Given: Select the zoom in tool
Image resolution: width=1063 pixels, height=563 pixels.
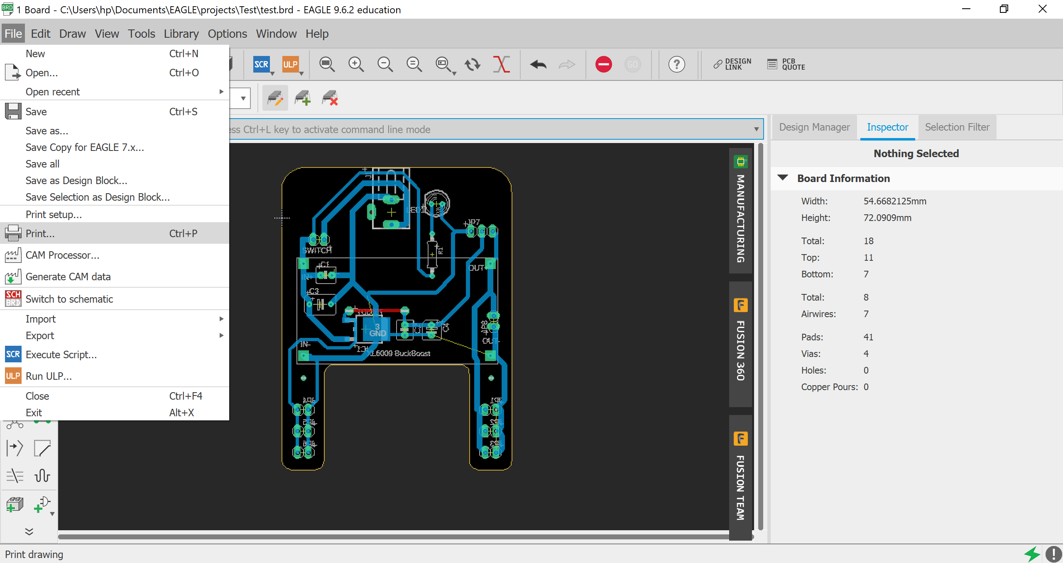Looking at the screenshot, I should pos(355,64).
